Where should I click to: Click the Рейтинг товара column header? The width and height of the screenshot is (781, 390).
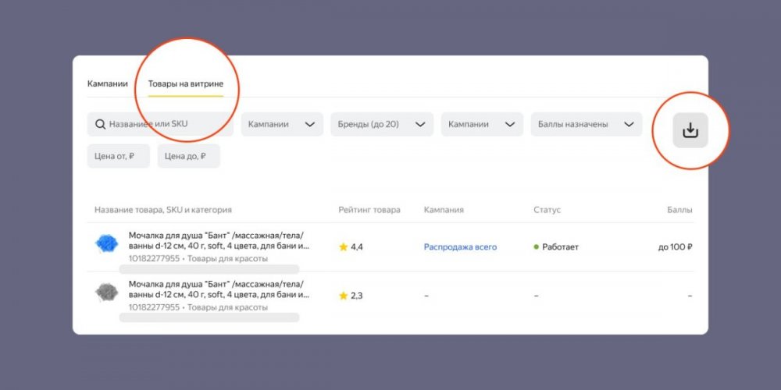(x=369, y=210)
